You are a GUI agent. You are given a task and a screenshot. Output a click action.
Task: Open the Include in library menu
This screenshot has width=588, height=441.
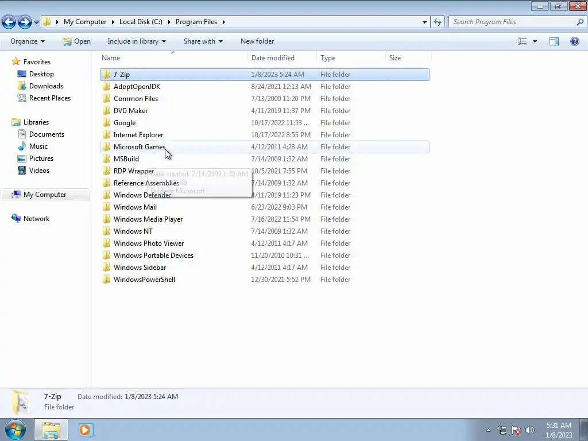pyautogui.click(x=137, y=41)
